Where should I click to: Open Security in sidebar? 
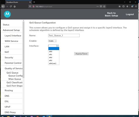point(9,57)
